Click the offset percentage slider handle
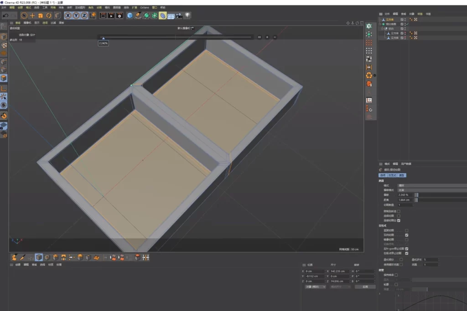Screen dimensions: 467x311 [416, 195]
